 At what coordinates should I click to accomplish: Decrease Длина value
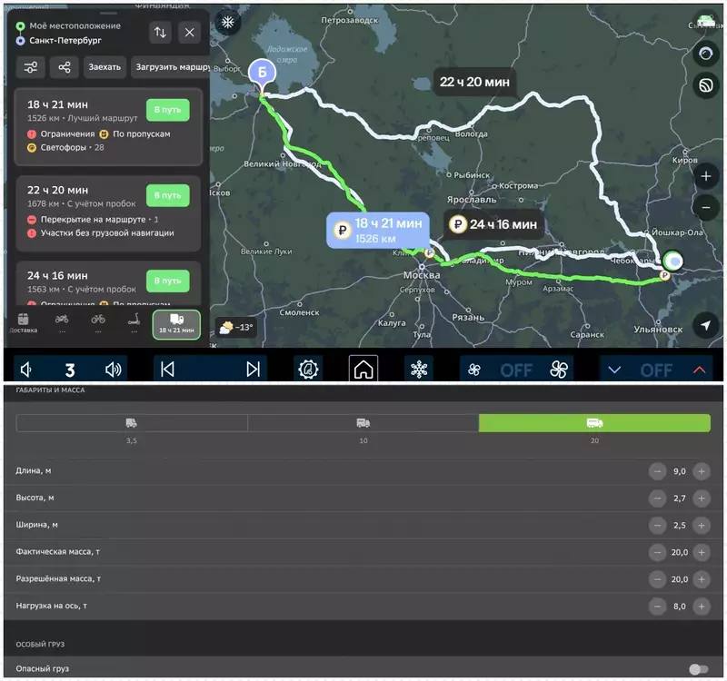[x=657, y=471]
